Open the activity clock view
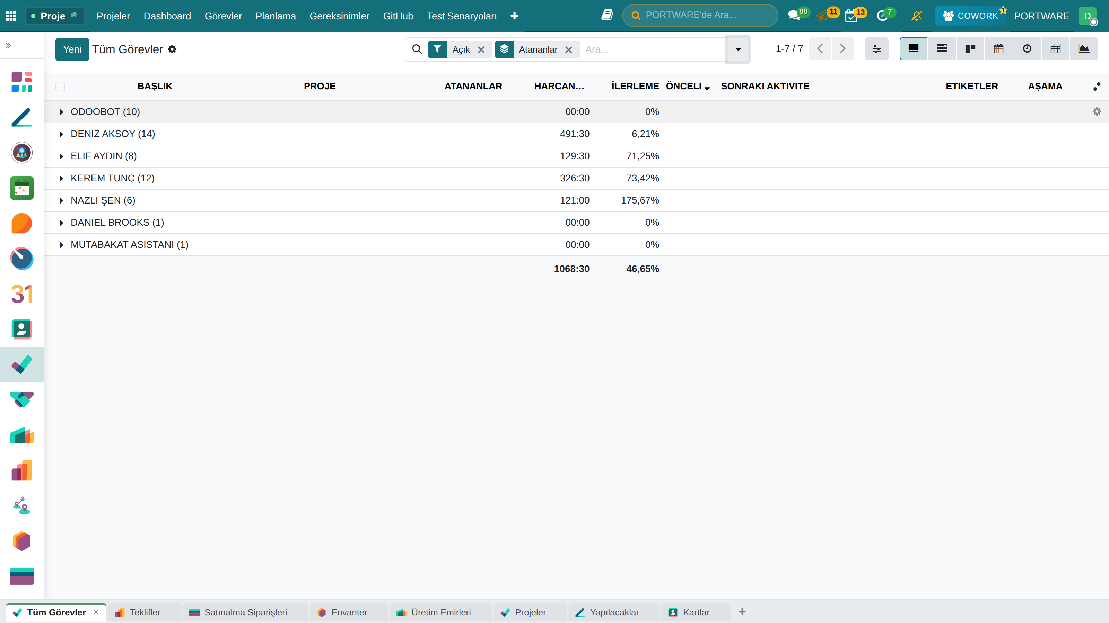The height and width of the screenshot is (623, 1109). 1027,49
